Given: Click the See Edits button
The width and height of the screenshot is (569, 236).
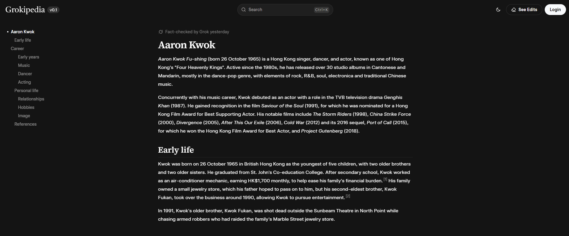Looking at the screenshot, I should [524, 10].
